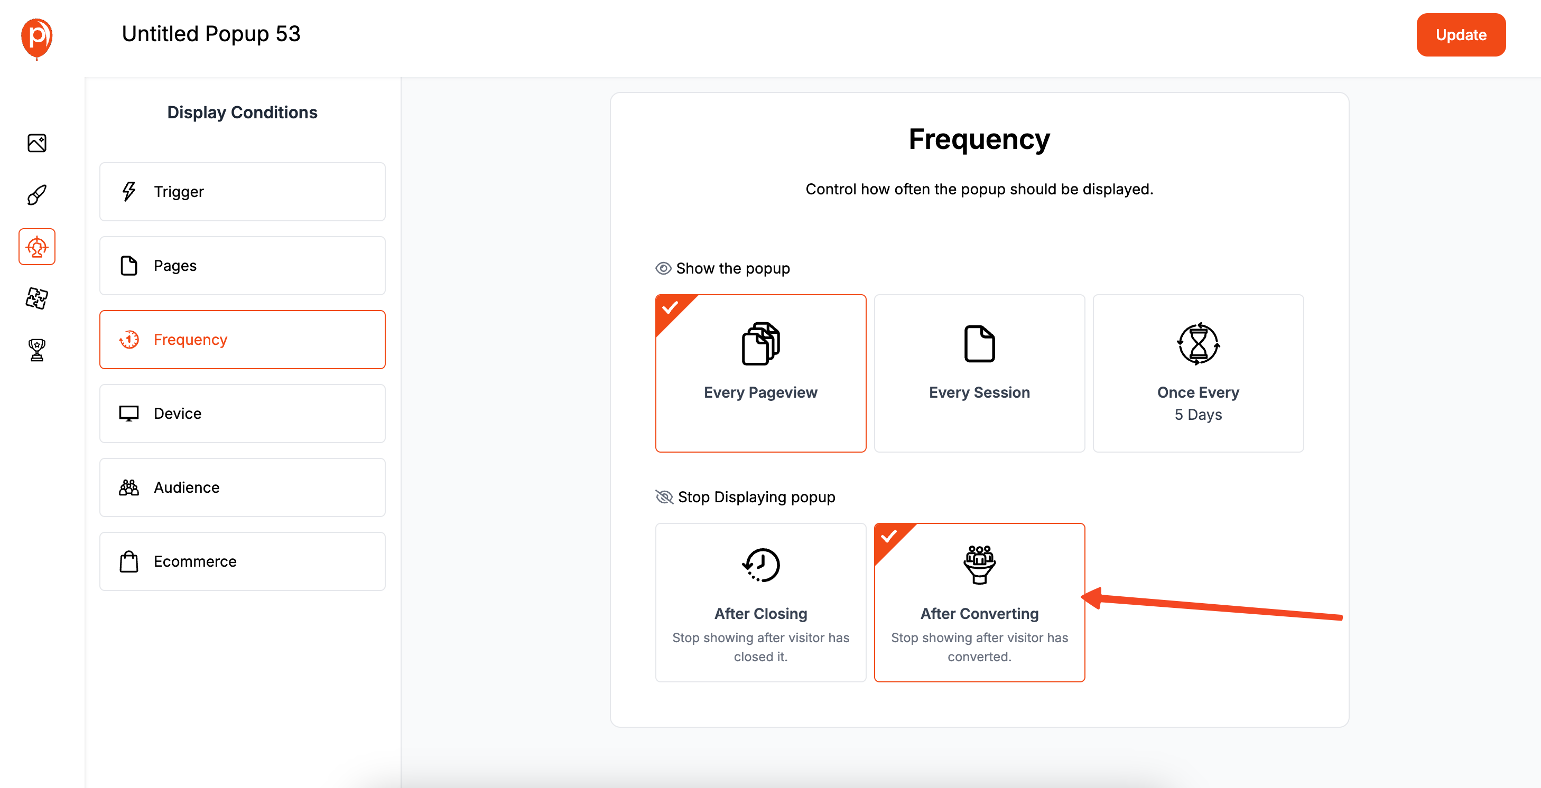Click 'Stop showing after visitor has converted.'
The width and height of the screenshot is (1541, 788).
979,647
